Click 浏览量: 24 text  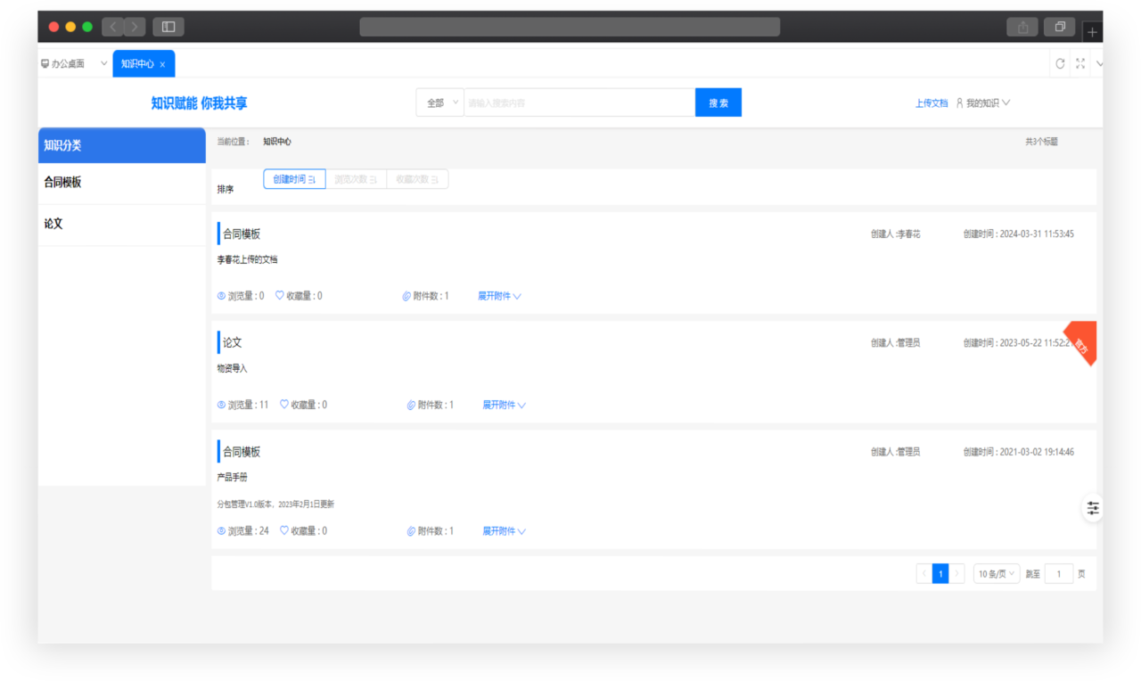[248, 531]
